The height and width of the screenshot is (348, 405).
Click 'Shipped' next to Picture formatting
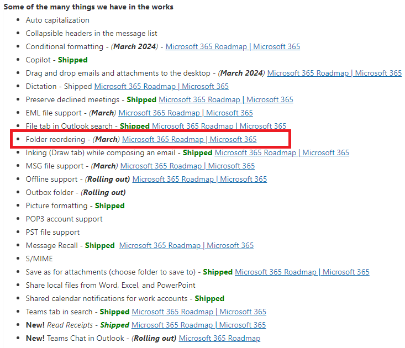coord(110,205)
